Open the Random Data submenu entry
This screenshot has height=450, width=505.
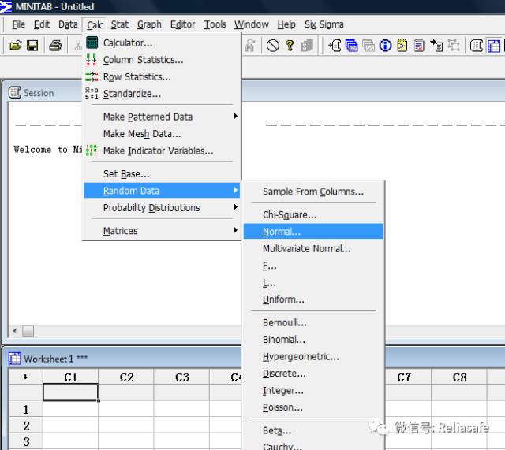[x=163, y=191]
